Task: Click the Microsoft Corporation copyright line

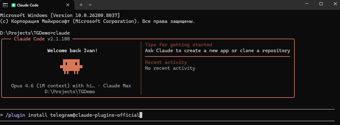Action: pos(98,21)
